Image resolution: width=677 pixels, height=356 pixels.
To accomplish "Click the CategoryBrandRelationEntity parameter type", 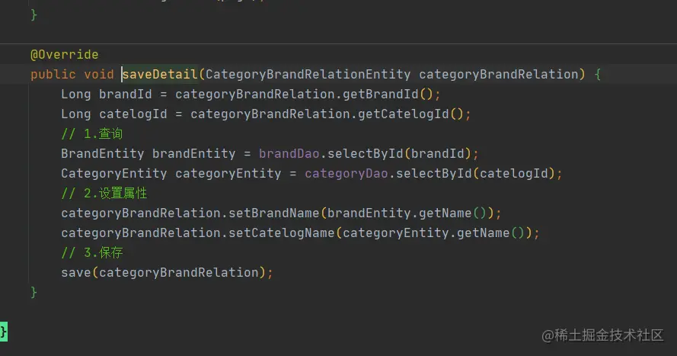I will click(308, 74).
